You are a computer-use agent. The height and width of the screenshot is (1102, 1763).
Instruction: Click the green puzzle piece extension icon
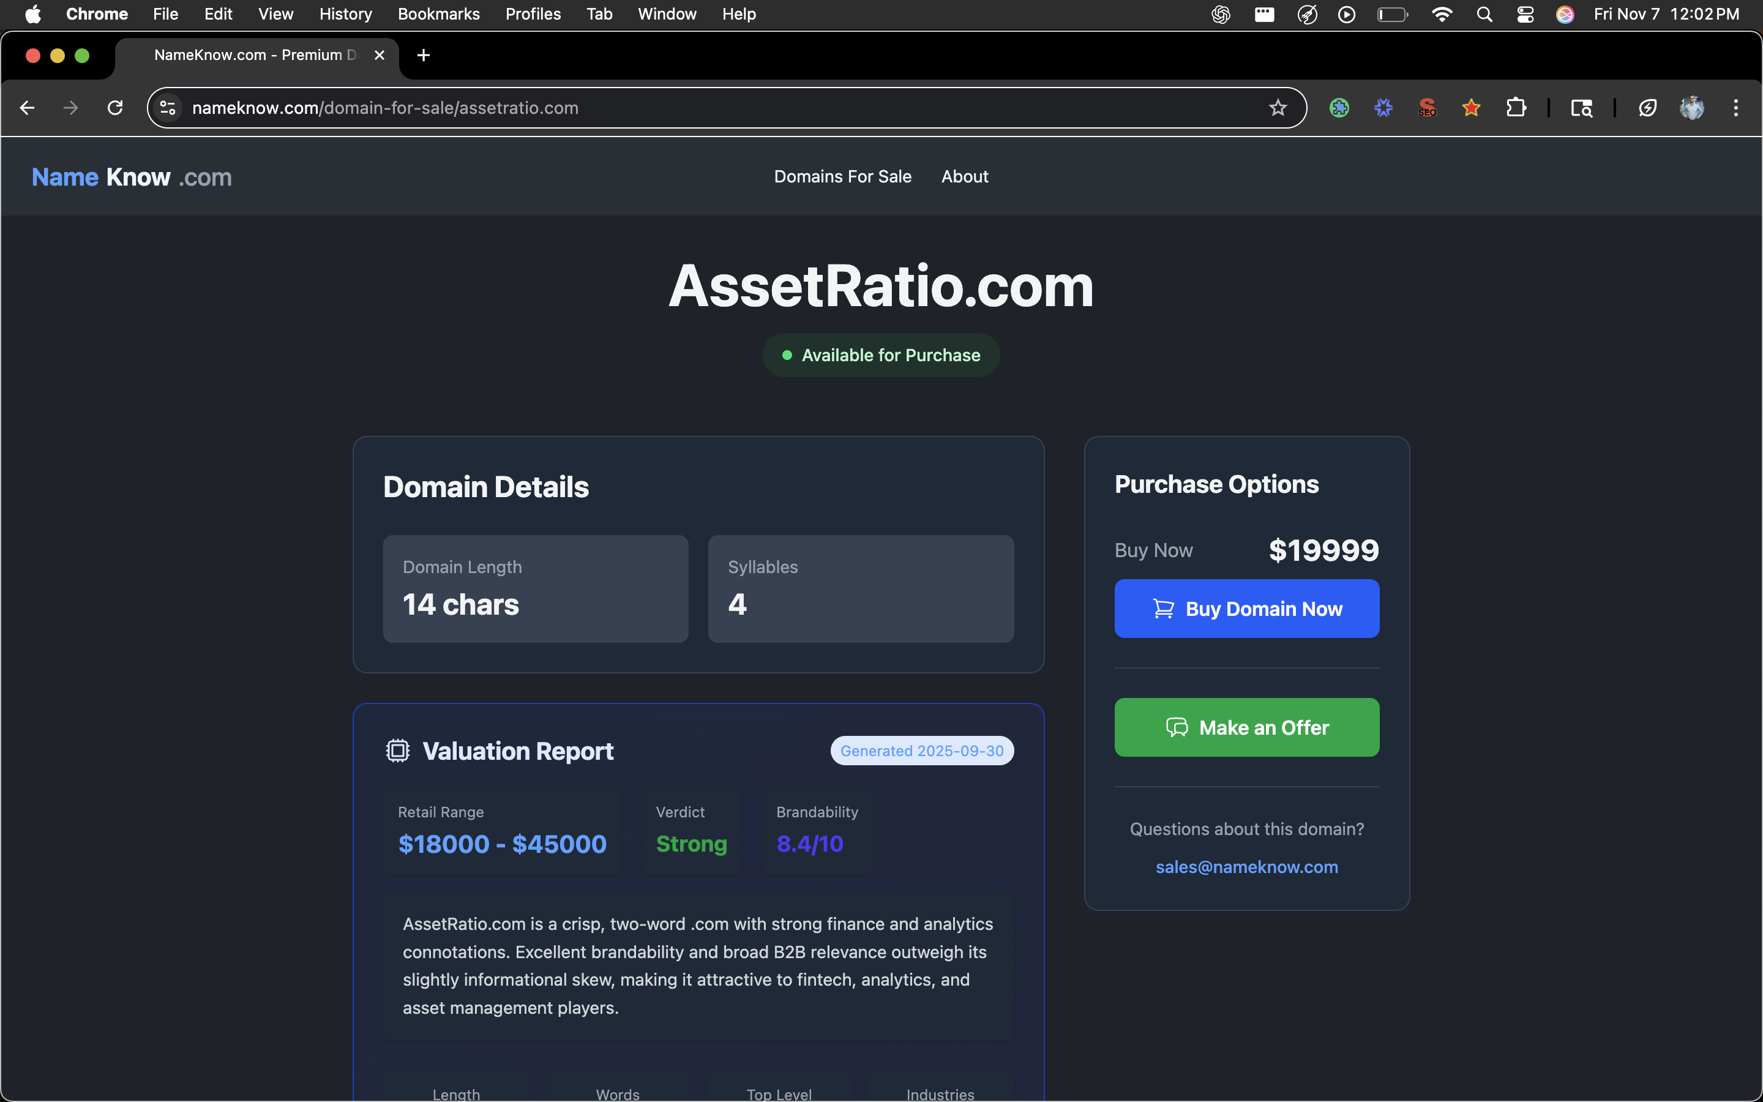pos(1341,107)
